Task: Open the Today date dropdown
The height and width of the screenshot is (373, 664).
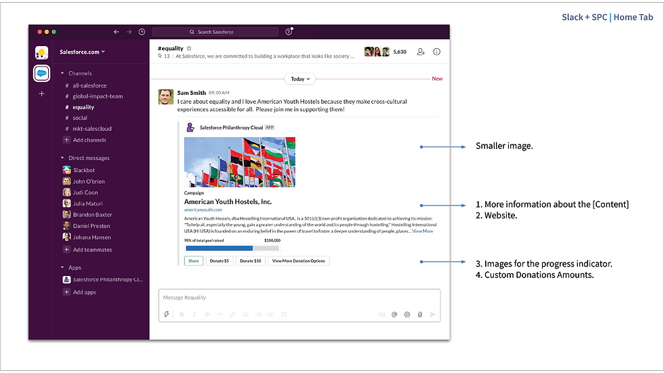Action: point(300,79)
